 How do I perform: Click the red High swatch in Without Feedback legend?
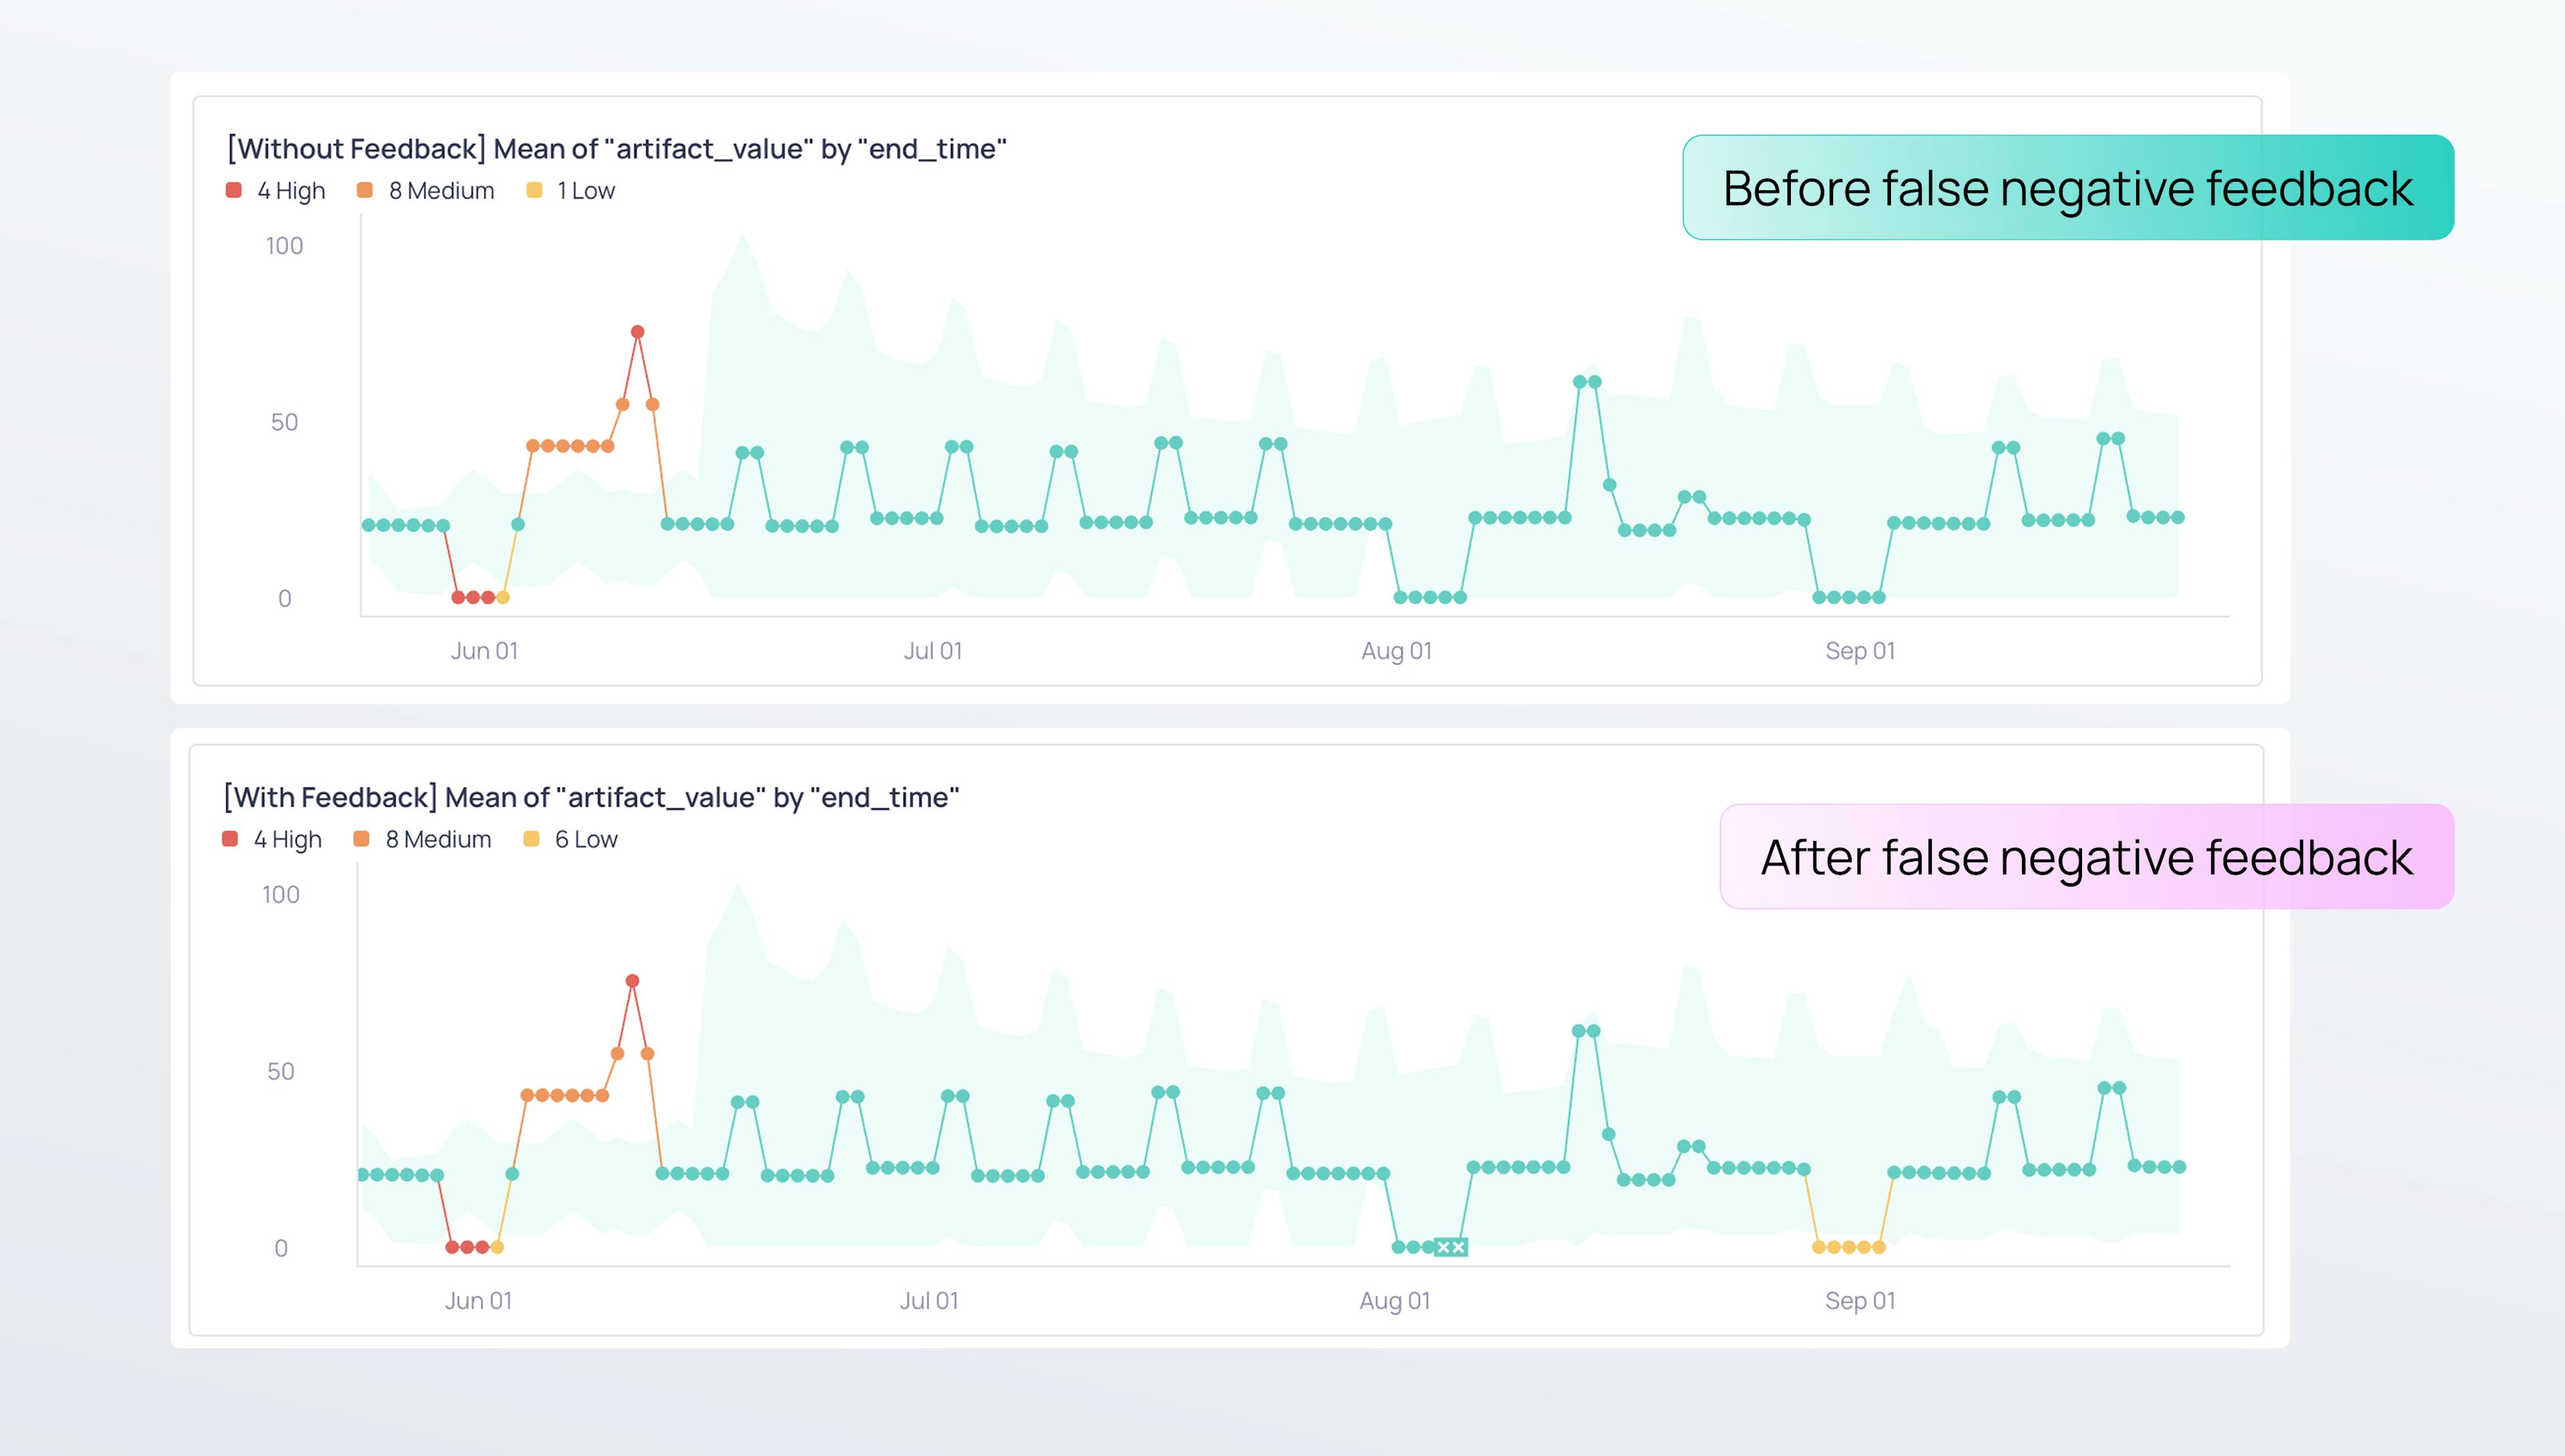point(233,190)
